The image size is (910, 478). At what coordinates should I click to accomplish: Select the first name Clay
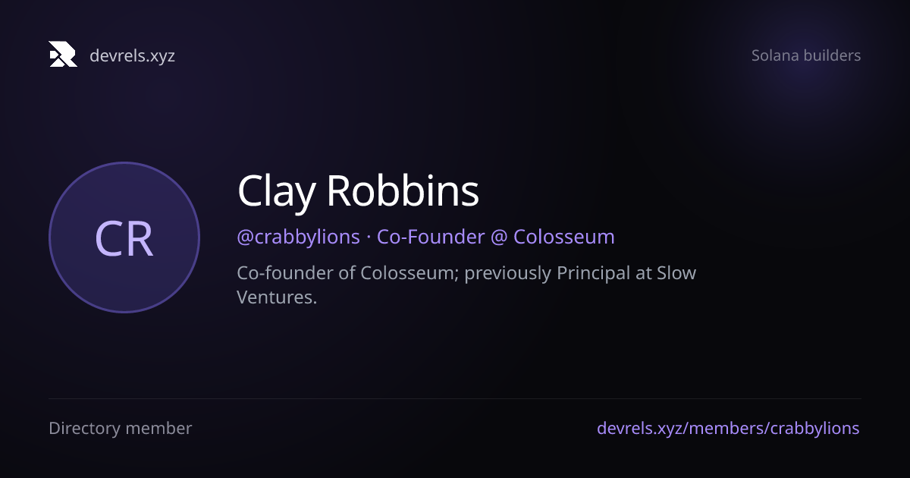click(275, 192)
